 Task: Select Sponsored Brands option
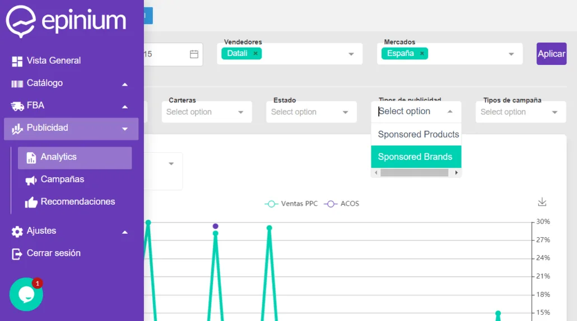416,157
